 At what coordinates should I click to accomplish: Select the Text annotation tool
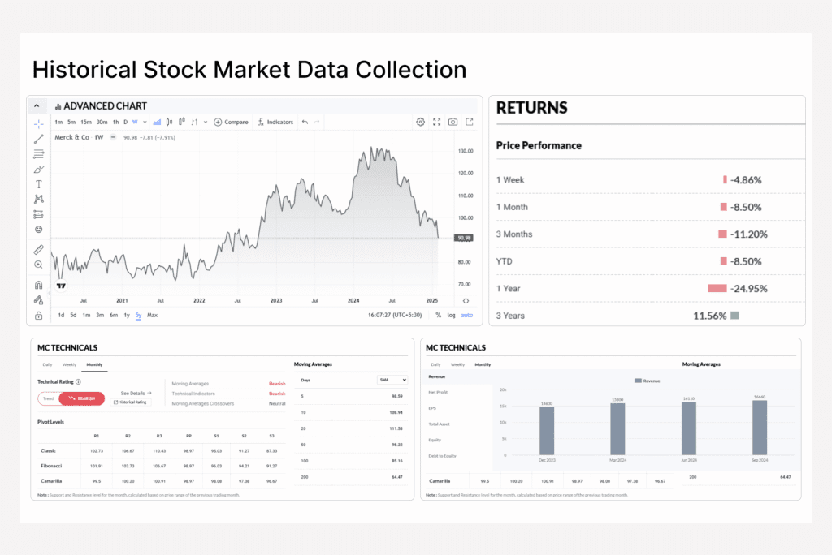[x=38, y=184]
